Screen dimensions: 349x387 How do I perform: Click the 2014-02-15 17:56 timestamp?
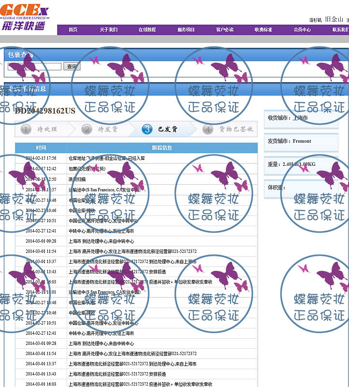(41, 158)
